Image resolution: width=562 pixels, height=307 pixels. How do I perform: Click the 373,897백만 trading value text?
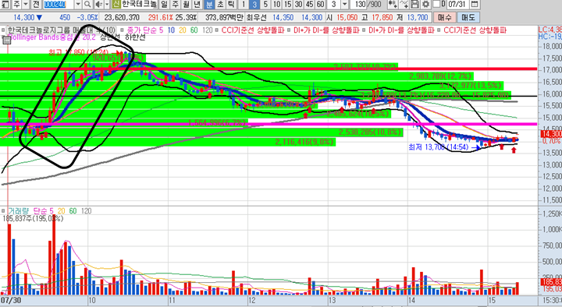224,17
